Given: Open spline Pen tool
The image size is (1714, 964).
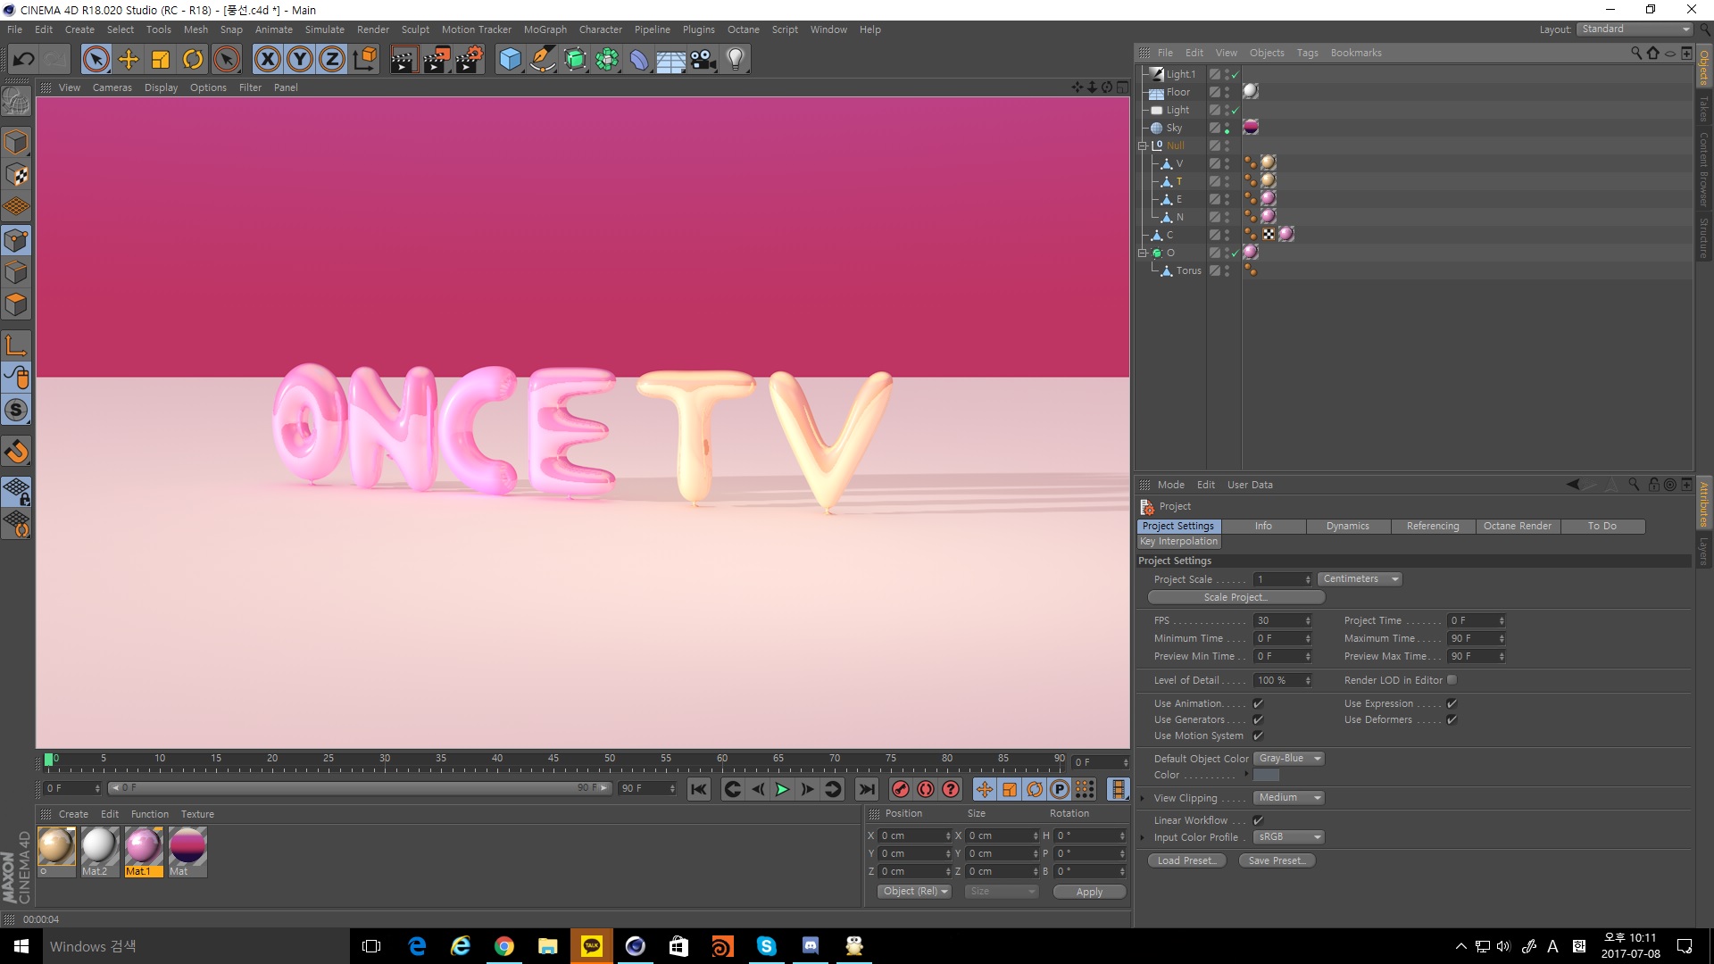Looking at the screenshot, I should click(542, 60).
